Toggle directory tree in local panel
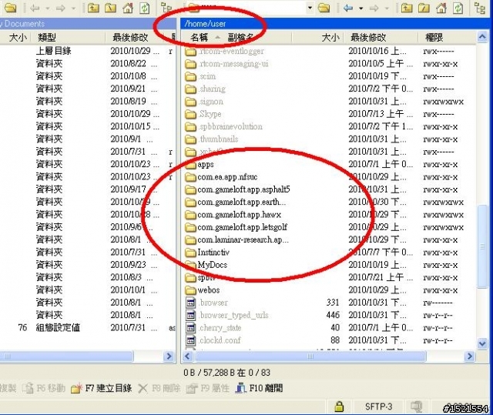This screenshot has height=415, width=493. click(166, 8)
